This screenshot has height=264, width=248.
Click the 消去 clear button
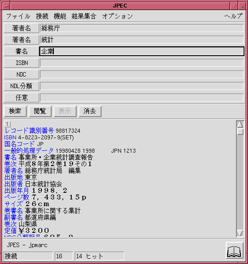click(x=90, y=111)
